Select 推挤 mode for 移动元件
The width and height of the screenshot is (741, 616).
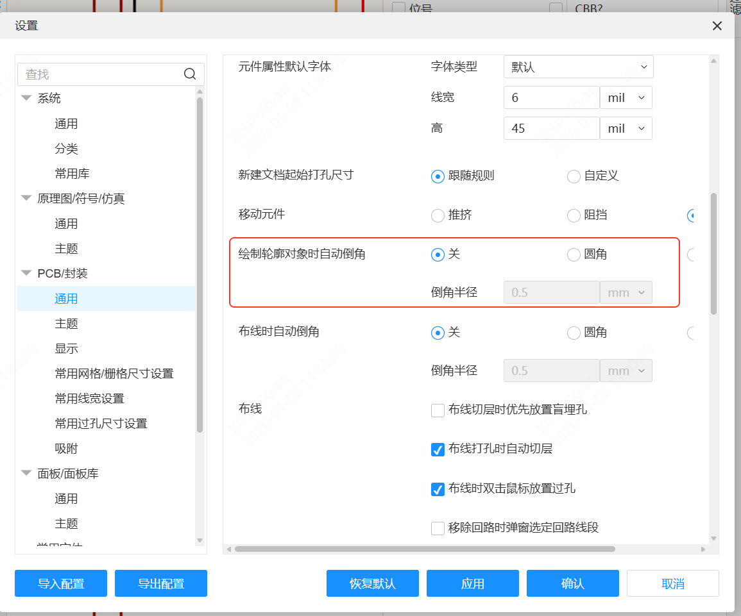(x=437, y=215)
